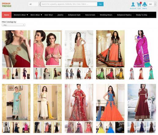The height and width of the screenshot is (135, 158).
Task: Open the Filter Catalogs Any dropdown
Action: pos(13,25)
